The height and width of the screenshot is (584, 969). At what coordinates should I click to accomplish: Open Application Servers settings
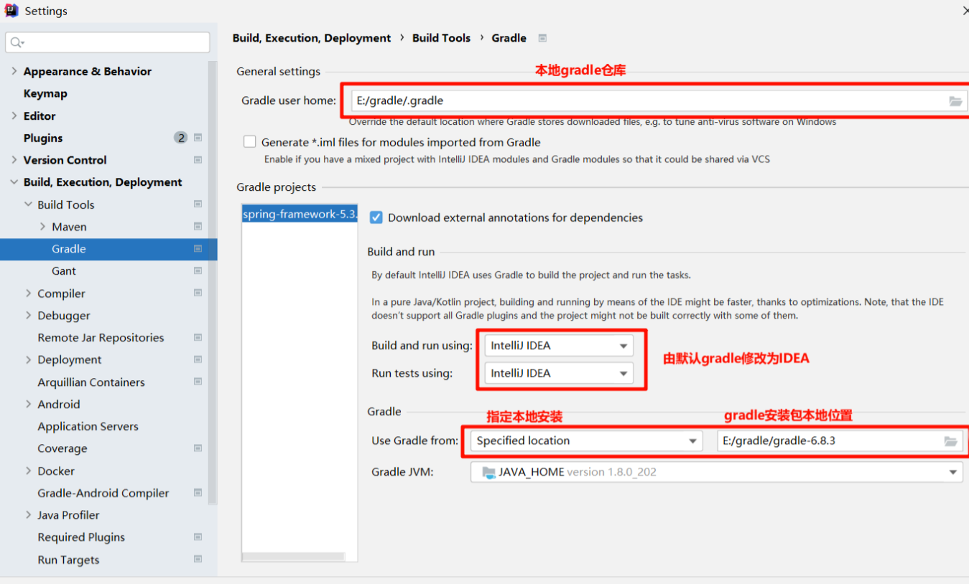88,426
